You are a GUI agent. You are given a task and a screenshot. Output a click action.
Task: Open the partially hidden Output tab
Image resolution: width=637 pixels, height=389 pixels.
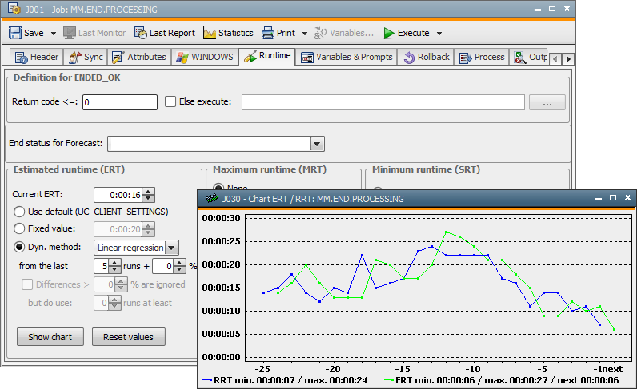point(530,57)
